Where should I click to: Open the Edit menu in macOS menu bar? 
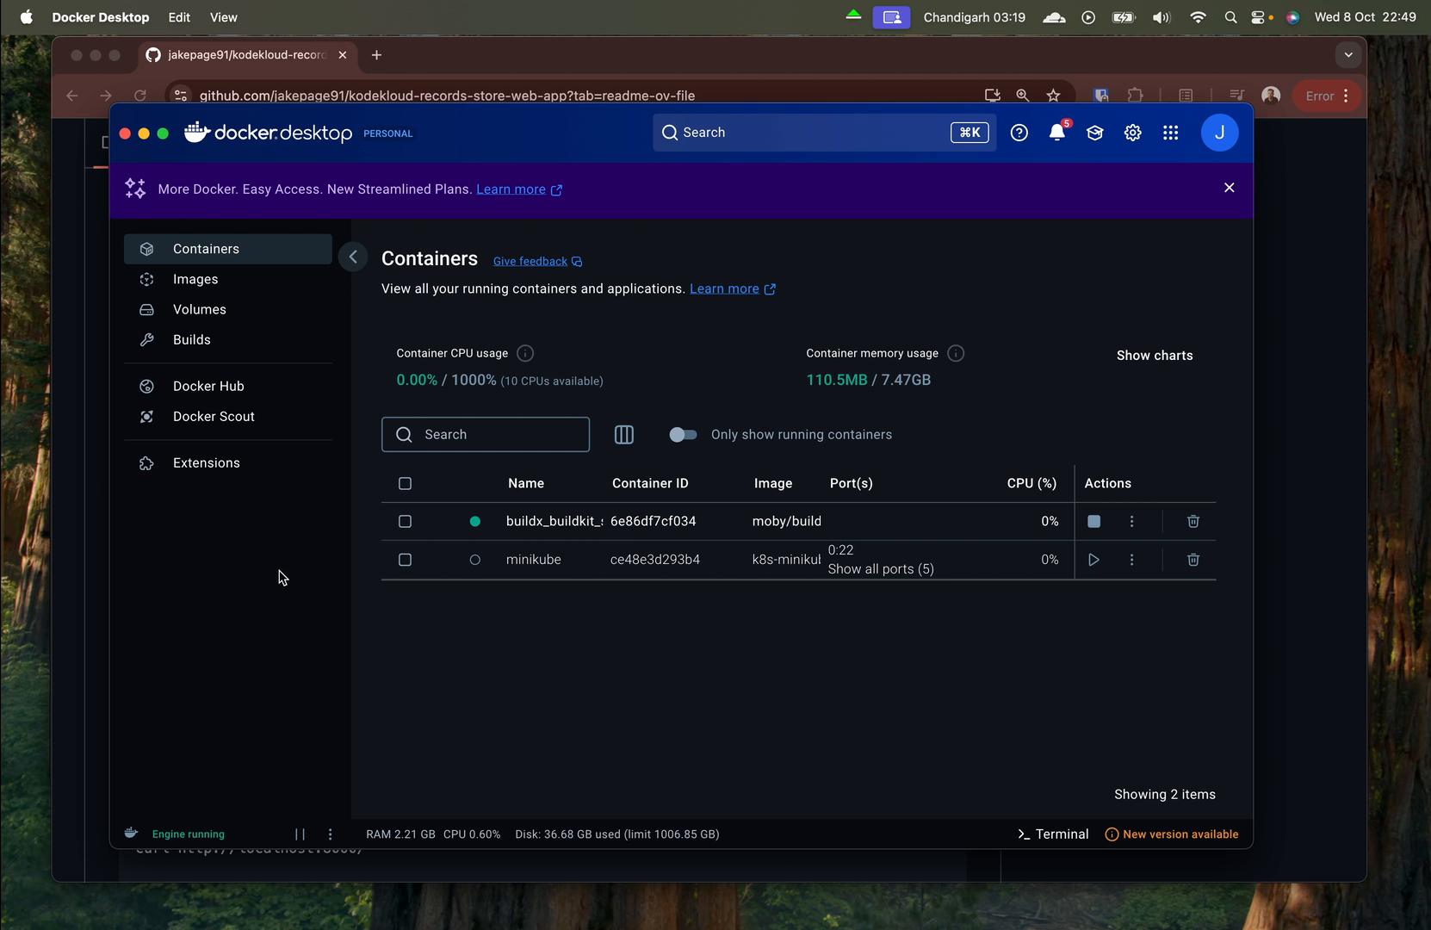pyautogui.click(x=179, y=17)
